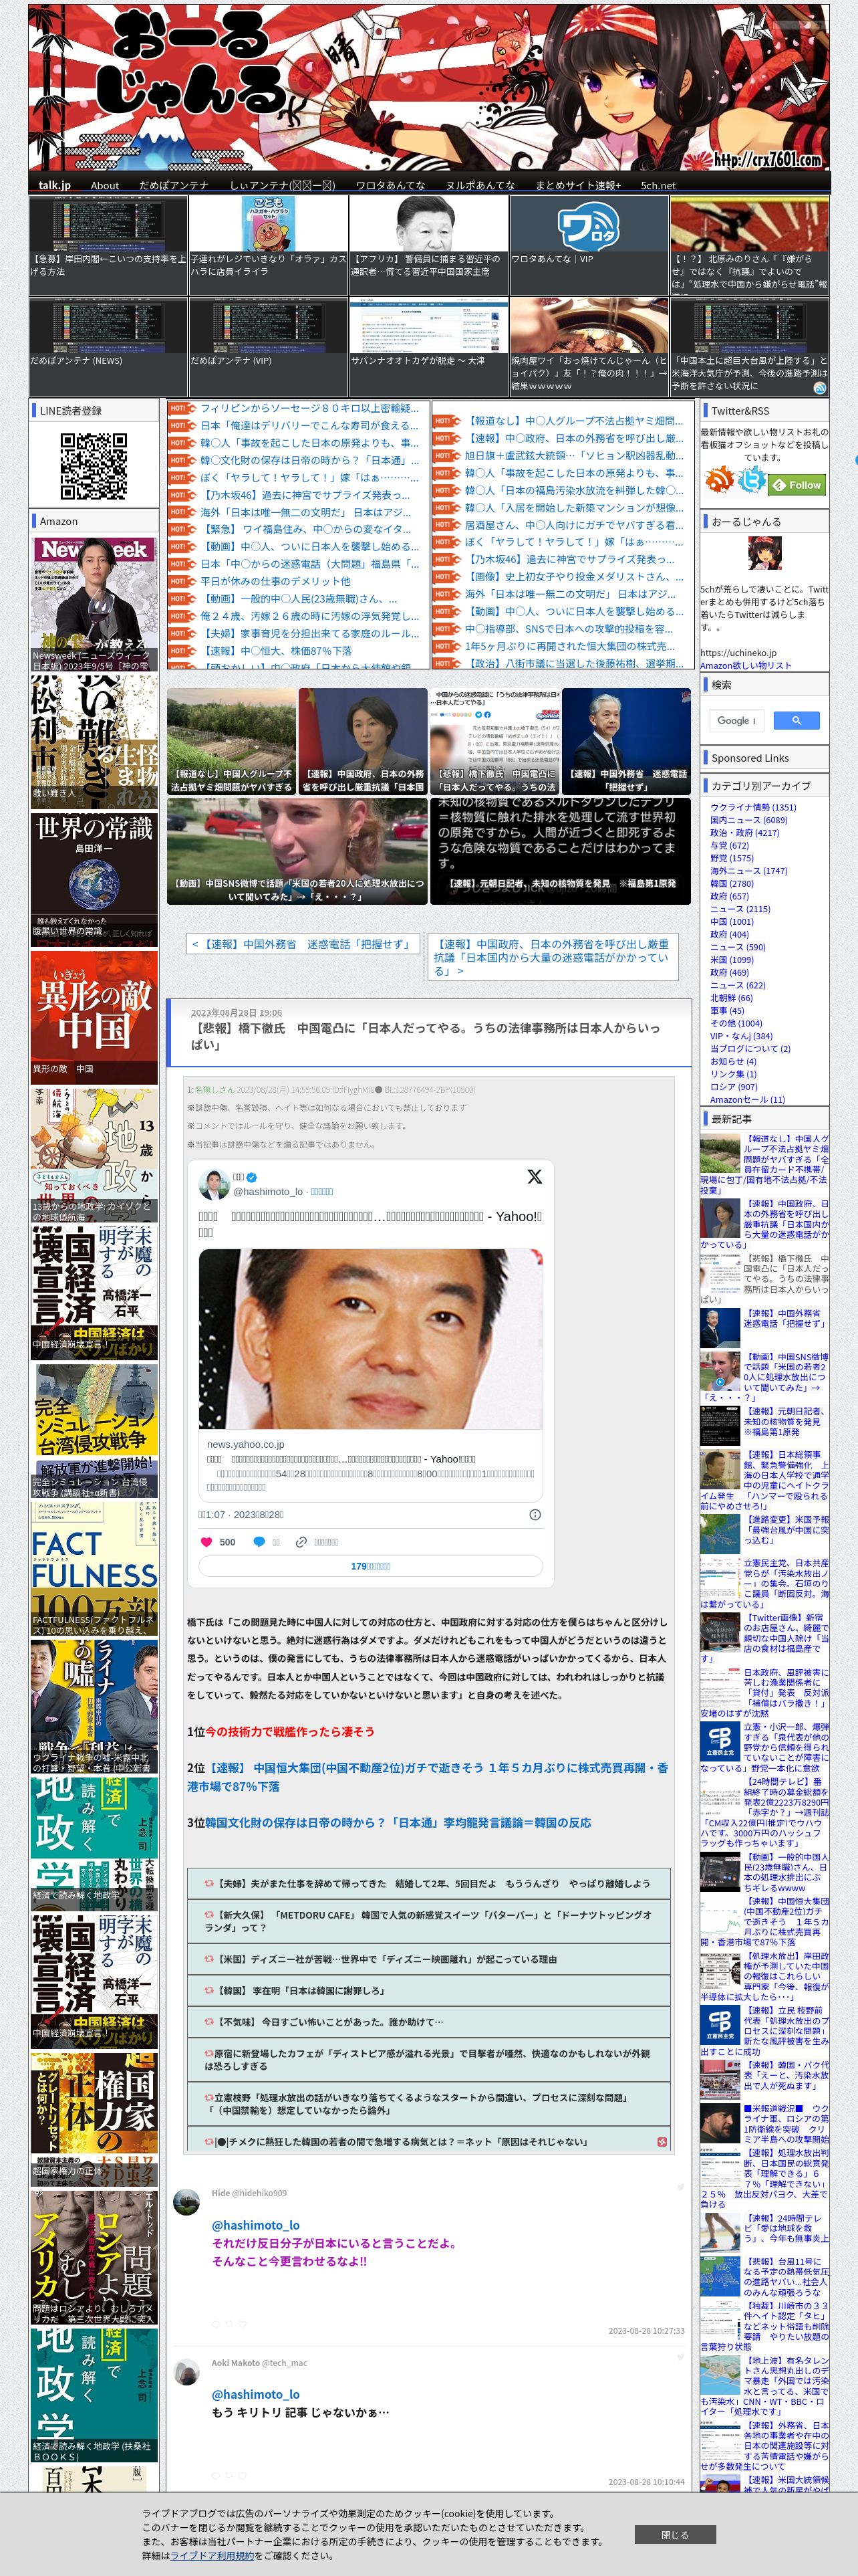The image size is (858, 2576).
Task: Click the おーるじゃんる blog header banner
Action: (x=428, y=88)
